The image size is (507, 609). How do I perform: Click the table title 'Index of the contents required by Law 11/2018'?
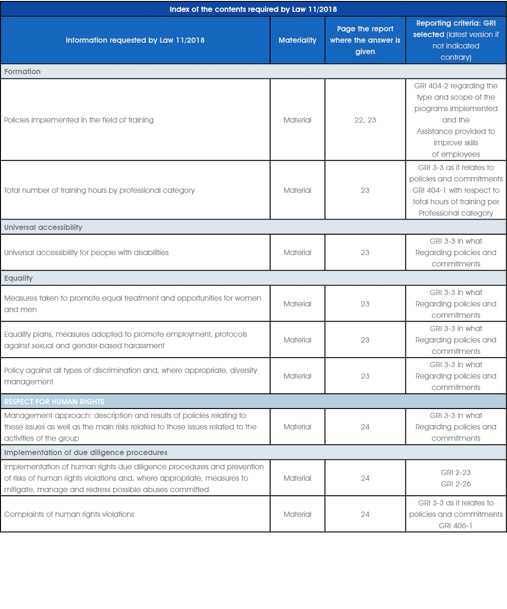(x=253, y=9)
